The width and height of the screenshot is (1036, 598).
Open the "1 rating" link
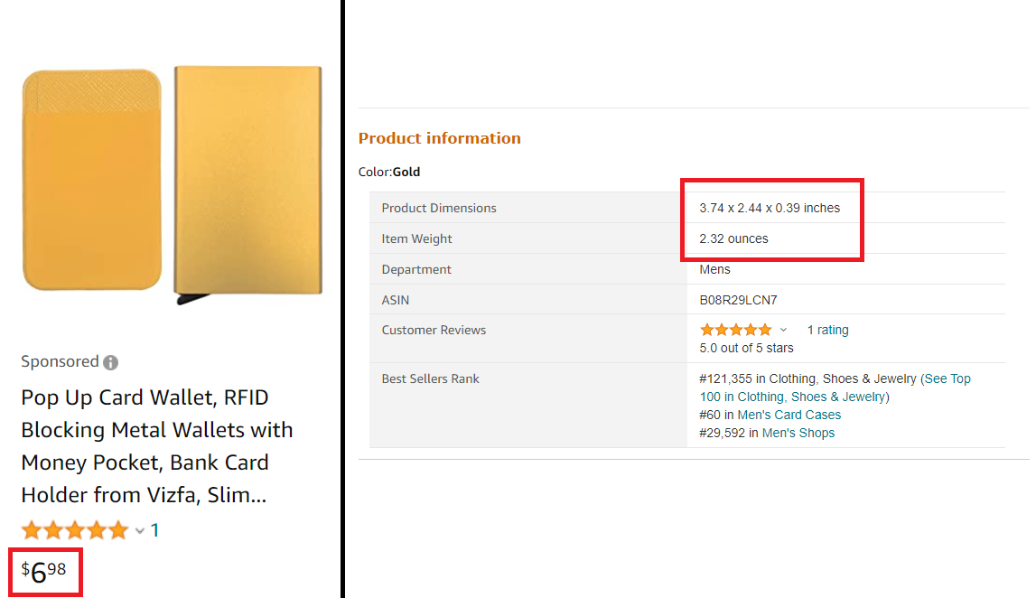(827, 330)
